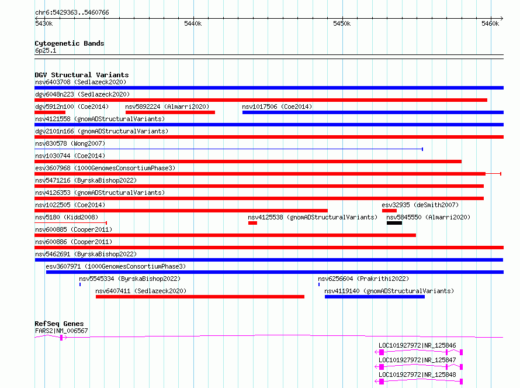Viewport: 520px width, 388px height.
Task: Click the 5460k ruler tick label
Action: 490,23
